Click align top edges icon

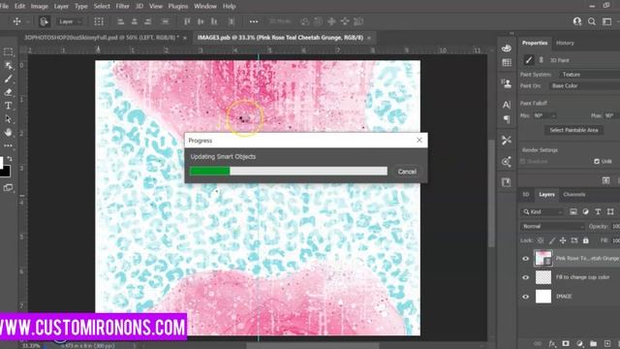(x=187, y=21)
